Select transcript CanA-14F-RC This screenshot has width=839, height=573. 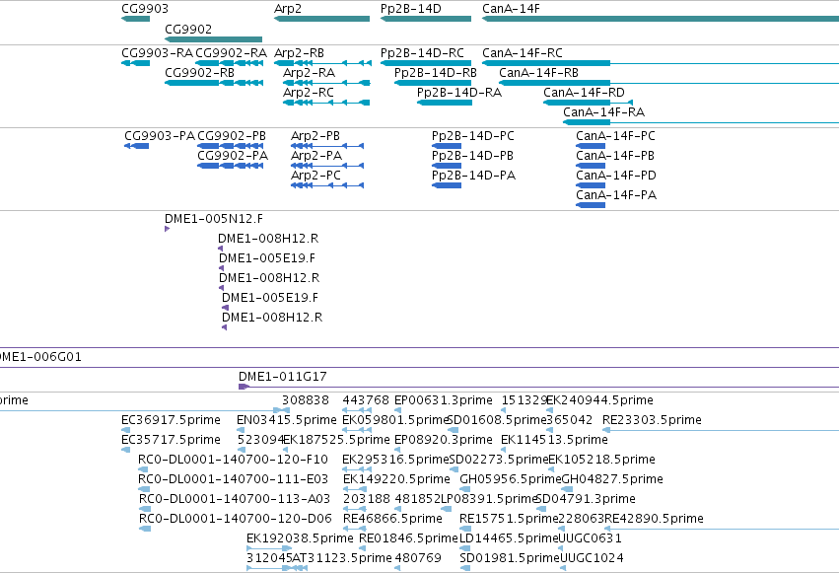pos(661,63)
